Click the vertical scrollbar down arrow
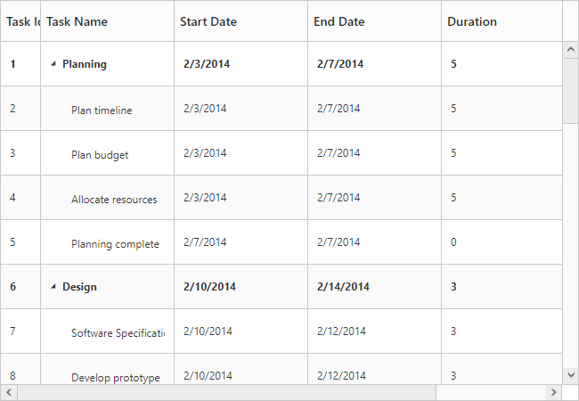Image resolution: width=579 pixels, height=401 pixels. click(570, 375)
